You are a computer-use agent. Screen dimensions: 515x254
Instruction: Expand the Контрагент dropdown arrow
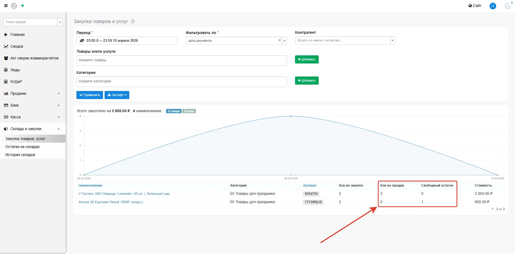pyautogui.click(x=392, y=41)
